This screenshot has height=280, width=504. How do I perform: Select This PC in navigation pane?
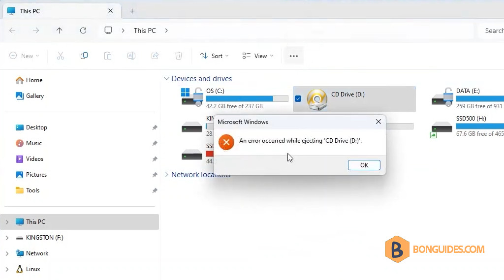[x=80, y=222]
